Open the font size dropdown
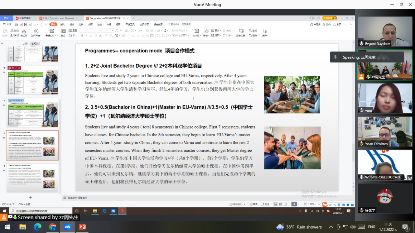This screenshot has height=233, width=415. [x=113, y=30]
